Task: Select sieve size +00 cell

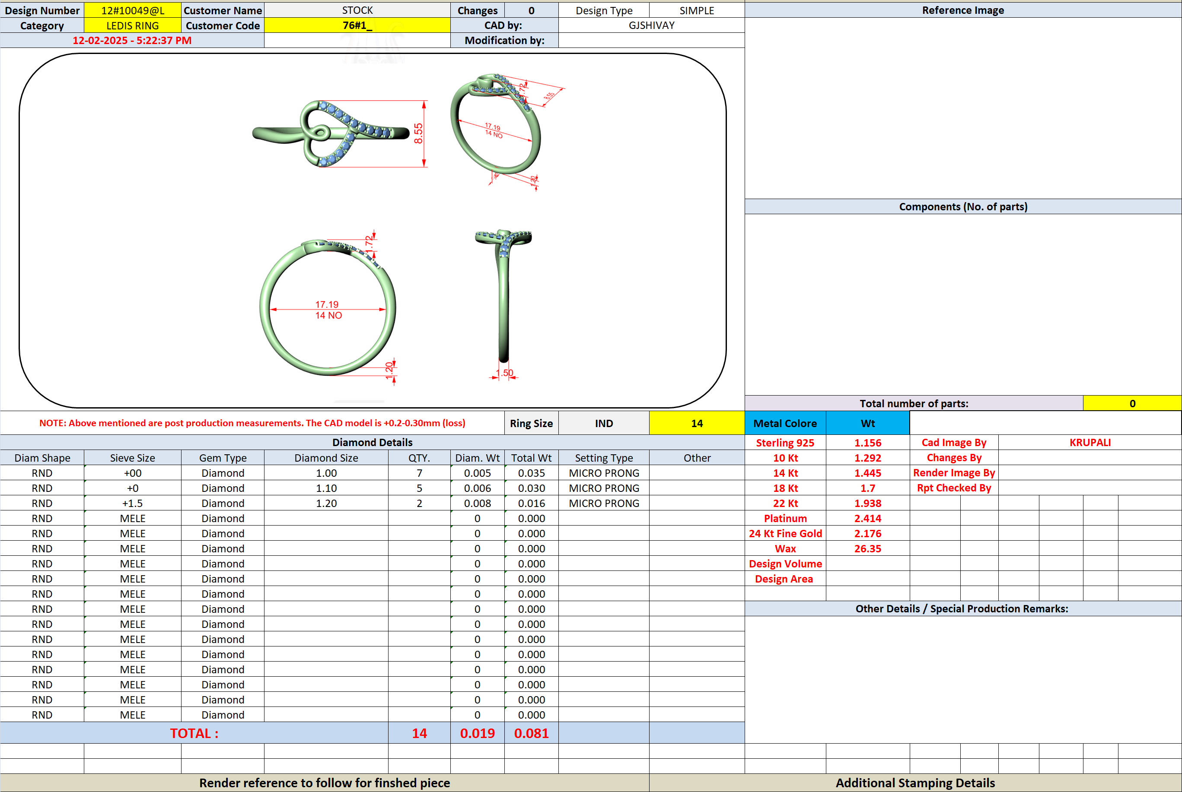Action: pos(132,473)
